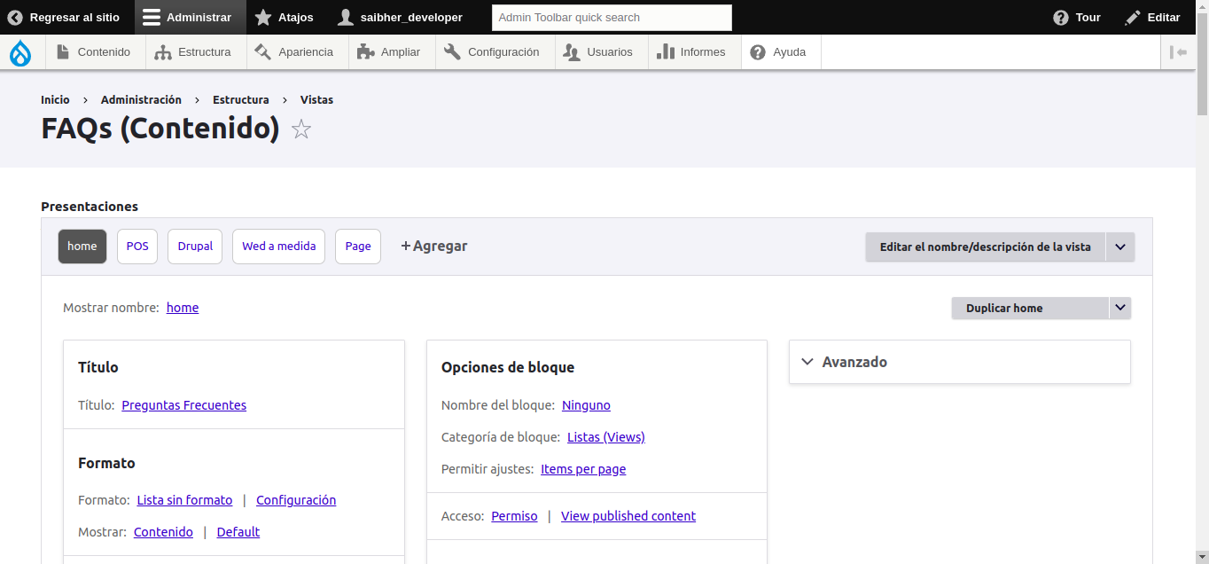Open the dropdown beside Duplicar home
The image size is (1209, 564).
coord(1120,308)
